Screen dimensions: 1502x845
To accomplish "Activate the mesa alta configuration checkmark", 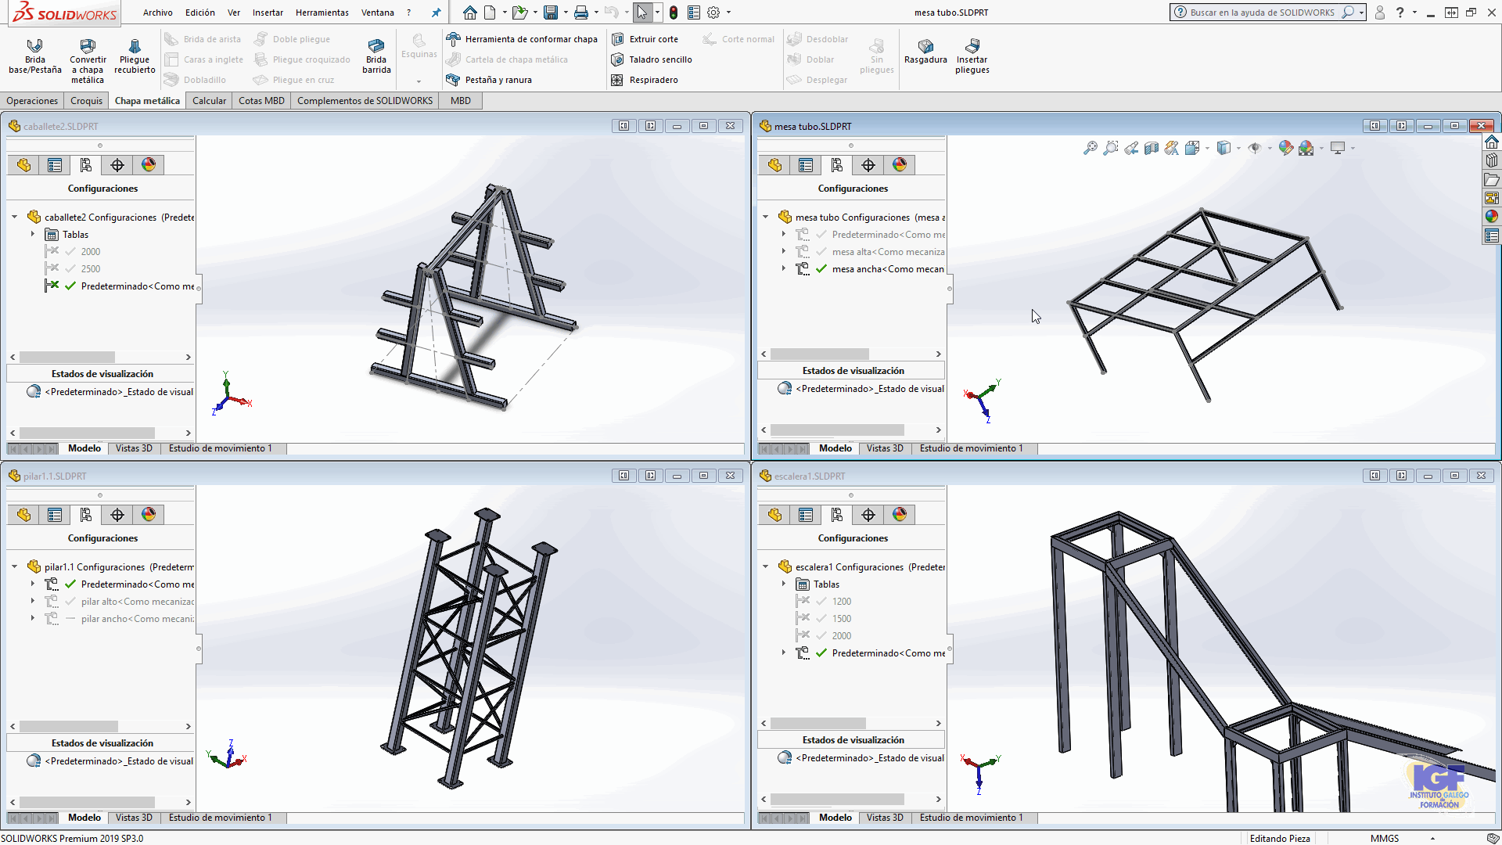I will tap(820, 251).
